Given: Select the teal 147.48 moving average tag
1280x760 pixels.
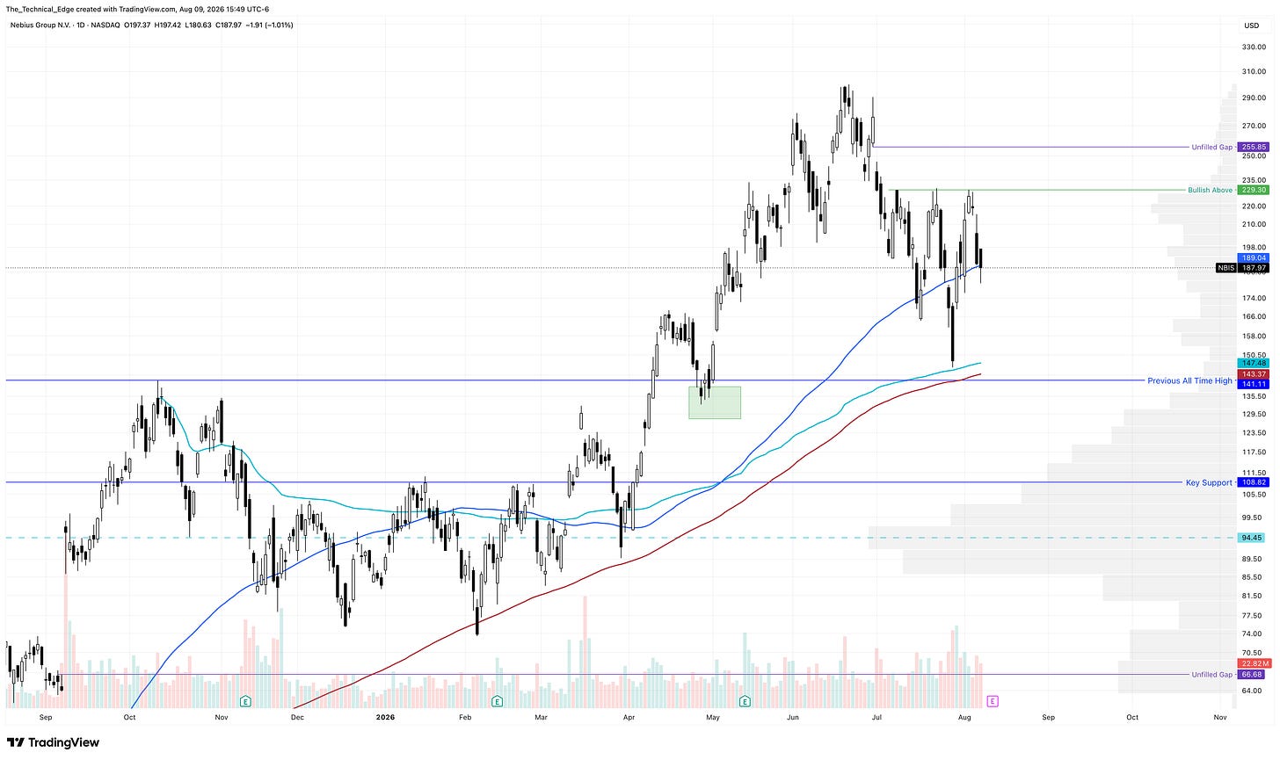Looking at the screenshot, I should click(1253, 363).
